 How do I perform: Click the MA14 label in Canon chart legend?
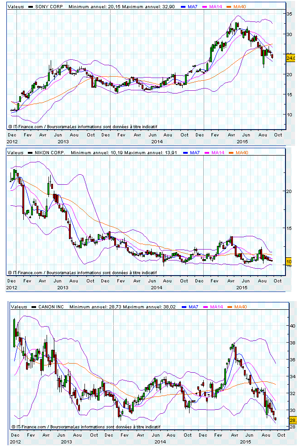216,307
